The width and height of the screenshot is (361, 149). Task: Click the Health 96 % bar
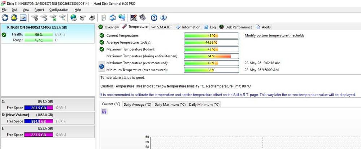(x=39, y=34)
